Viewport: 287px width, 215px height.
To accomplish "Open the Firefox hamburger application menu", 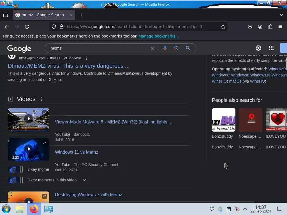I will [280, 27].
